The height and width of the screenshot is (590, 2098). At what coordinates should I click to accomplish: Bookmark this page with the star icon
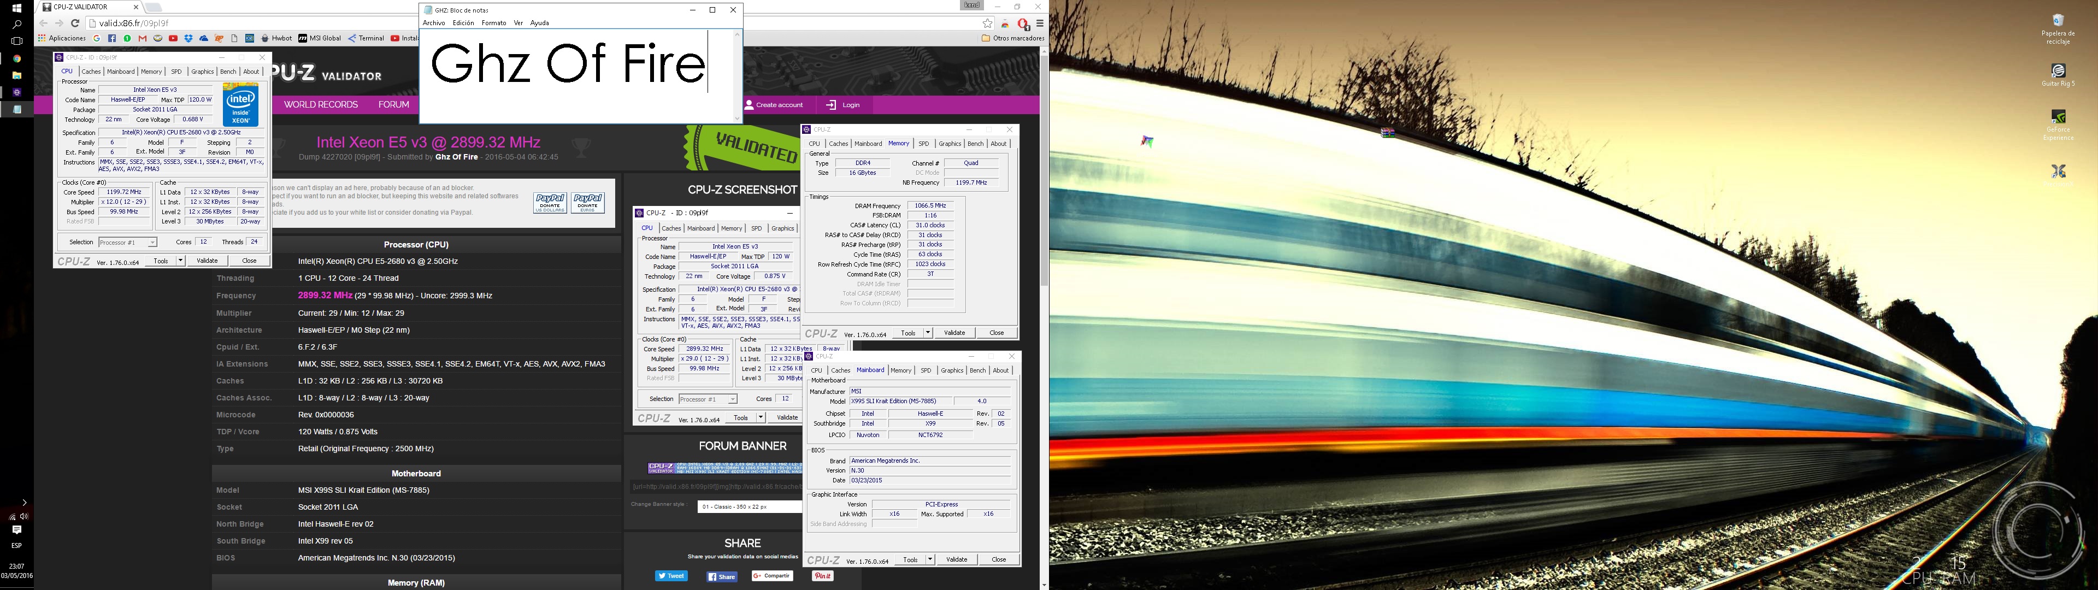(987, 23)
